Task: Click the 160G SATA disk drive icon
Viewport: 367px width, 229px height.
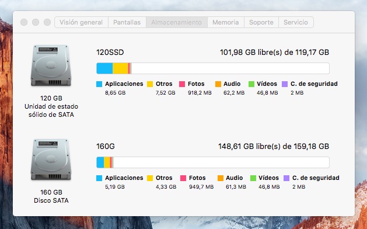Action: point(51,159)
